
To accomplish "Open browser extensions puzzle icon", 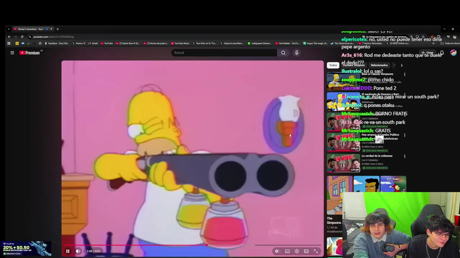I will 439,37.
